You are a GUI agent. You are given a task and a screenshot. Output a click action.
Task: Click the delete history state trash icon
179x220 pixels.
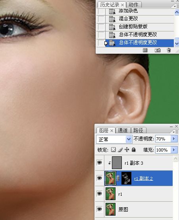[x=169, y=50]
